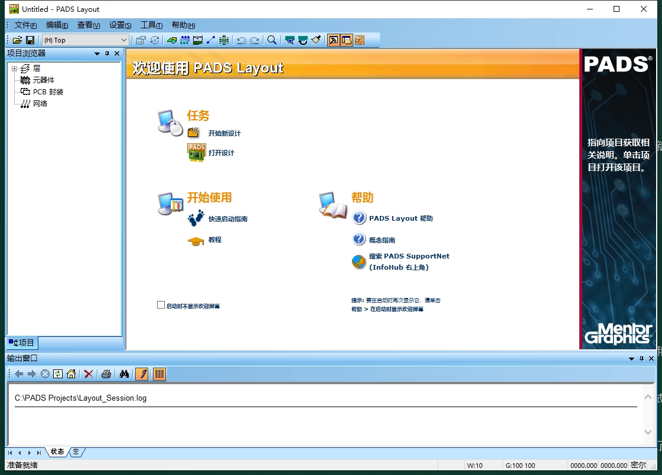Click the green Refresh icon in output toolbar

tap(58, 374)
